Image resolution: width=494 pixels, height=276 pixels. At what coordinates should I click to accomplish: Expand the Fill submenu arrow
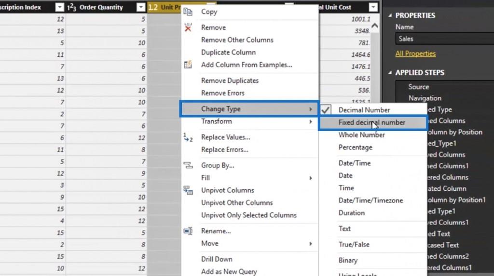pyautogui.click(x=311, y=178)
